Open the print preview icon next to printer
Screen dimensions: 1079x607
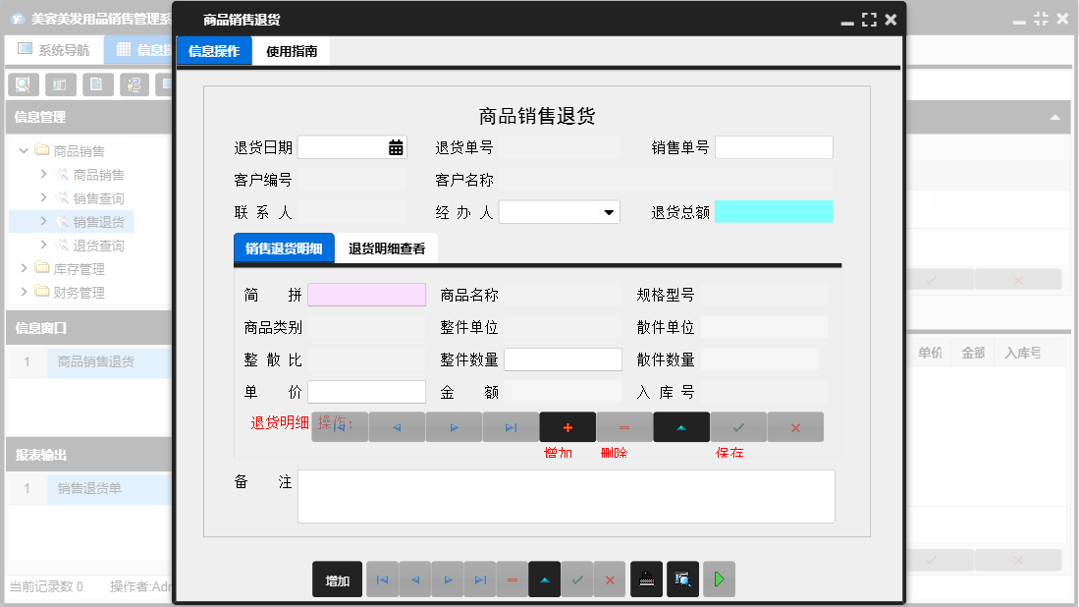[681, 579]
